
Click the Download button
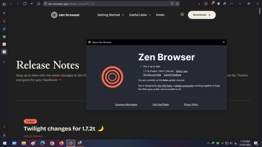tap(202, 15)
